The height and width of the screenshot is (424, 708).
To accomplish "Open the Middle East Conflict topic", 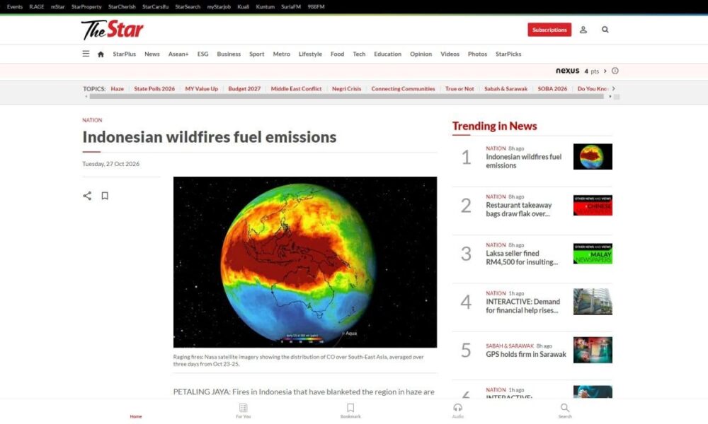I will (296, 89).
